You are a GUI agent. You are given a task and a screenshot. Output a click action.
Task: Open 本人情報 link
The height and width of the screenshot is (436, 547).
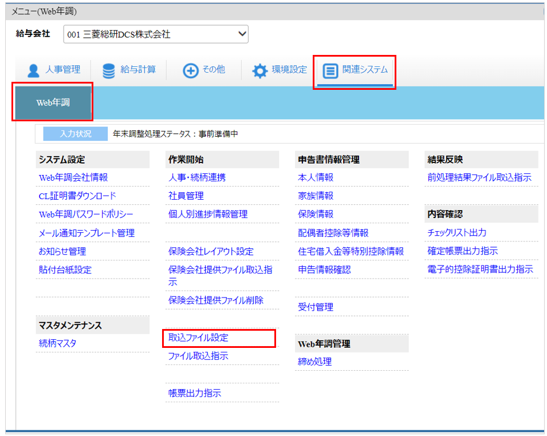coord(316,177)
